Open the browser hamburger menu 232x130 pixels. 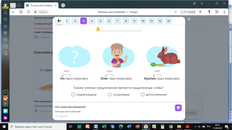(202, 4)
